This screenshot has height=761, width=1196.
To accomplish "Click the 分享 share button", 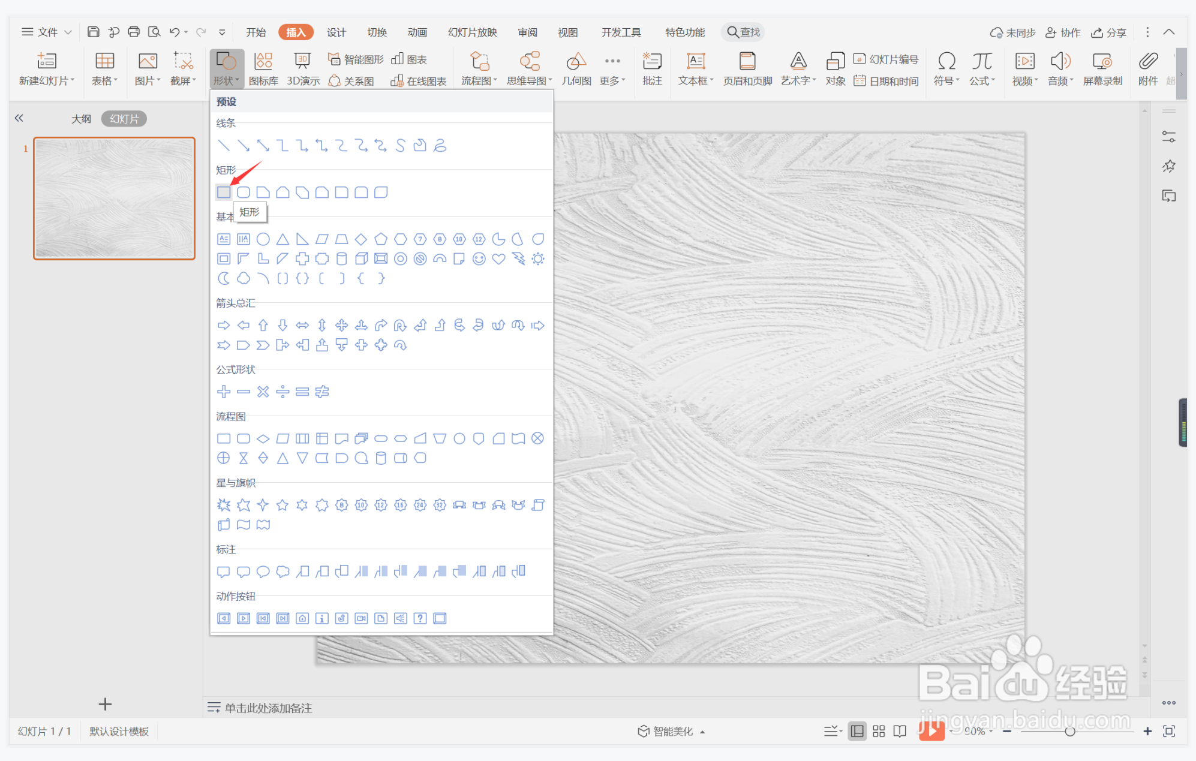I will click(x=1109, y=32).
